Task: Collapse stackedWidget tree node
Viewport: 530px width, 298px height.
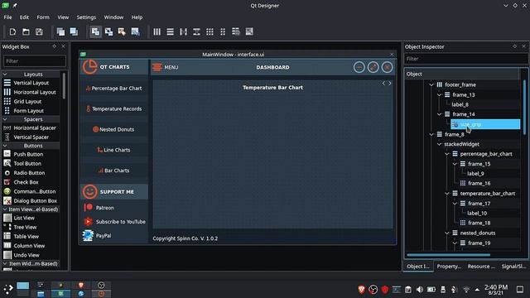Action: [440, 144]
